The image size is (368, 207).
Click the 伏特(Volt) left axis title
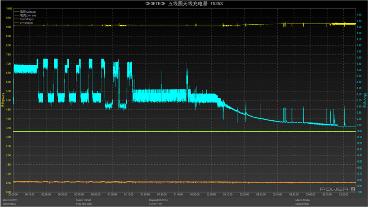point(3,100)
